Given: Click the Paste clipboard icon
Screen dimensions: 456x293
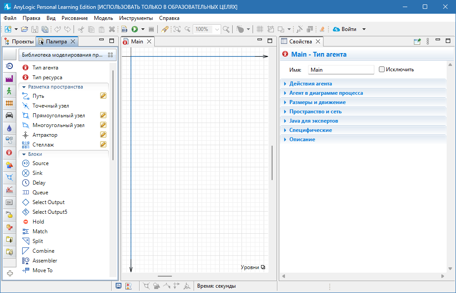Looking at the screenshot, I should [x=101, y=29].
